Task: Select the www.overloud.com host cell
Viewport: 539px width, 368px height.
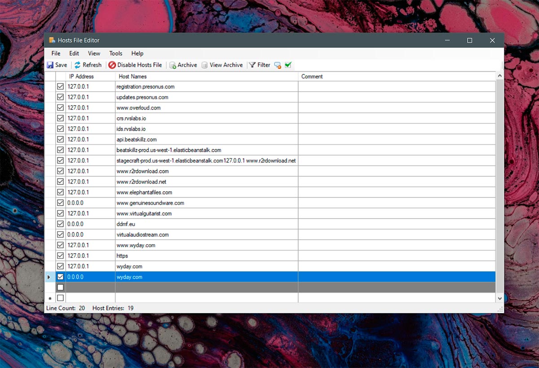Action: tap(207, 108)
